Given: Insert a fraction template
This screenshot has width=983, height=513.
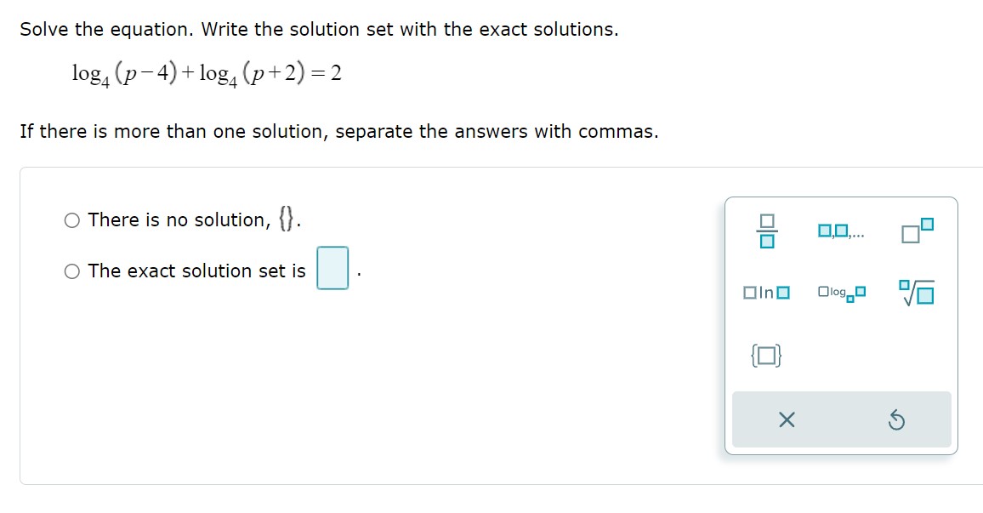Looking at the screenshot, I should 765,230.
